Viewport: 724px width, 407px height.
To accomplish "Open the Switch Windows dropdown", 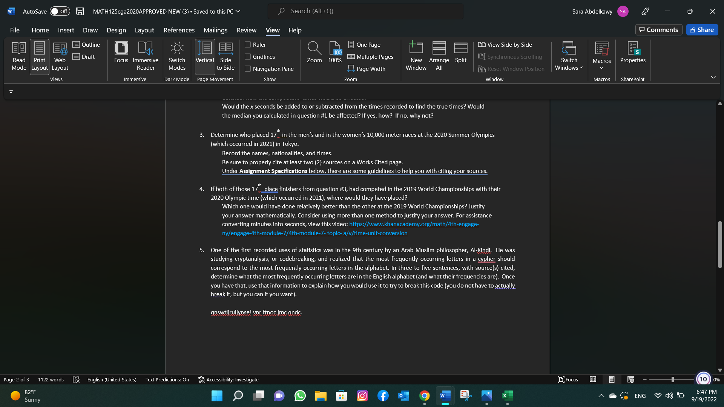I will coord(569,56).
